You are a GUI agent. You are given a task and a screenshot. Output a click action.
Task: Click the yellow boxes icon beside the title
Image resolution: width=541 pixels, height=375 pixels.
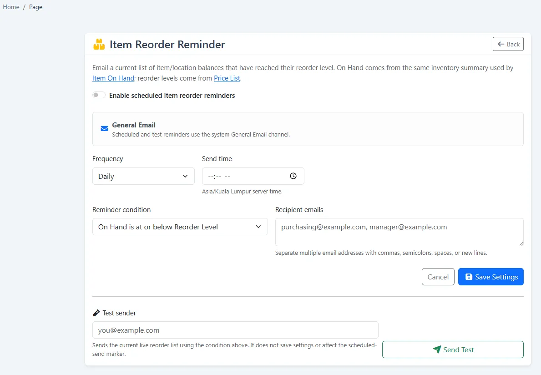[99, 44]
